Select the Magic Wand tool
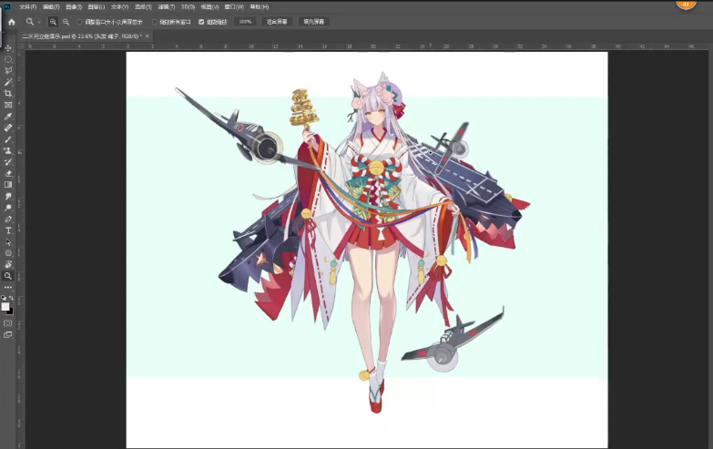 (x=8, y=82)
